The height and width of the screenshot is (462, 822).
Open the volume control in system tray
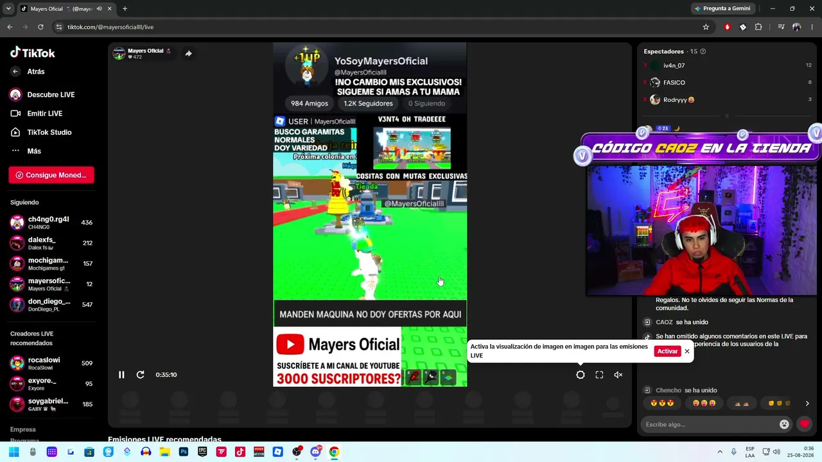[776, 452]
